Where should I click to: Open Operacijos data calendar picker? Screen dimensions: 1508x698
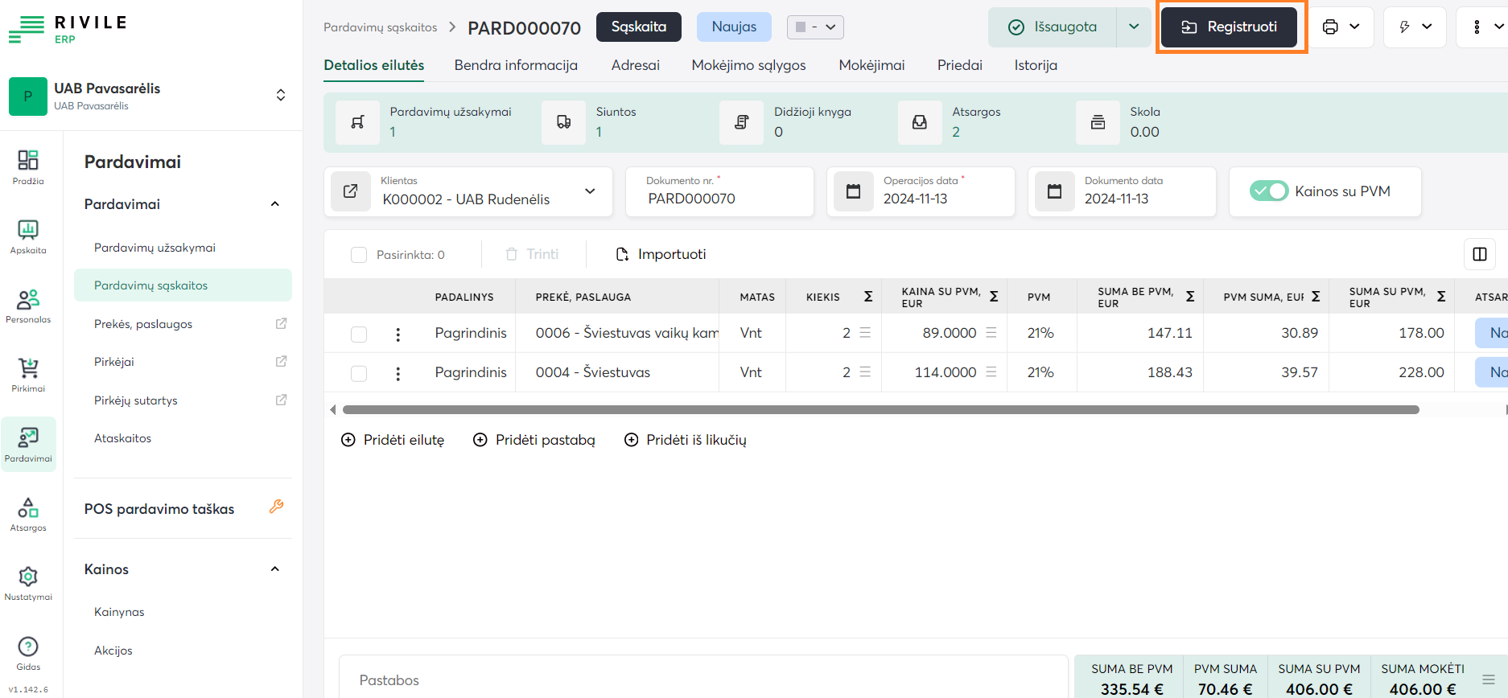854,191
